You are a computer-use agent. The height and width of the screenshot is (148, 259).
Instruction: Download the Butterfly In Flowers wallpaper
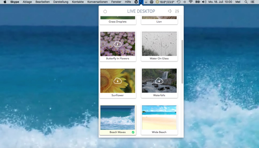click(118, 44)
